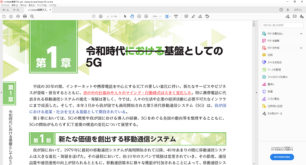This screenshot has width=306, height=165.
Task: Click the share with others person icon
Action: [302, 17]
